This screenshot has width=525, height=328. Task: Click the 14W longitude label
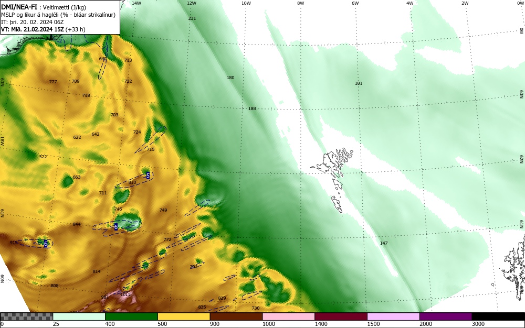(x=136, y=3)
